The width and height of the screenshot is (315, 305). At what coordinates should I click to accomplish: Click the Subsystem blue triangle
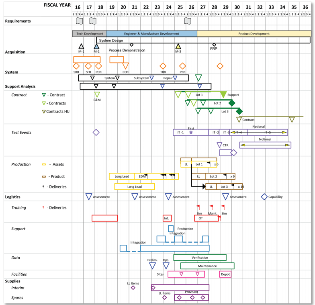point(152,78)
